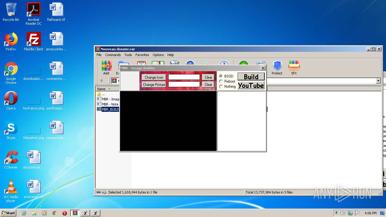Launch Opera from the desktop
Viewport: 386px width, 217px height.
click(x=11, y=101)
